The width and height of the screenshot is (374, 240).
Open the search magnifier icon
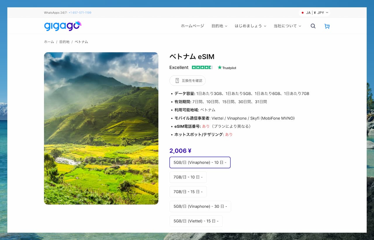tap(313, 26)
